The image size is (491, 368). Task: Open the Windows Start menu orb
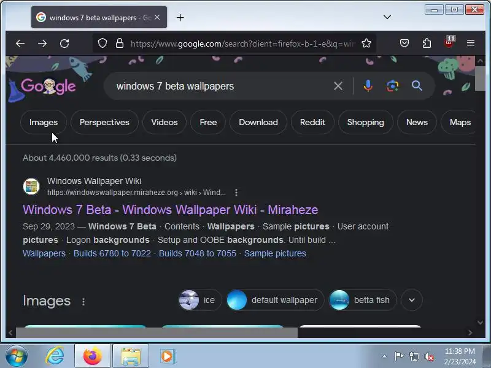pyautogui.click(x=16, y=356)
